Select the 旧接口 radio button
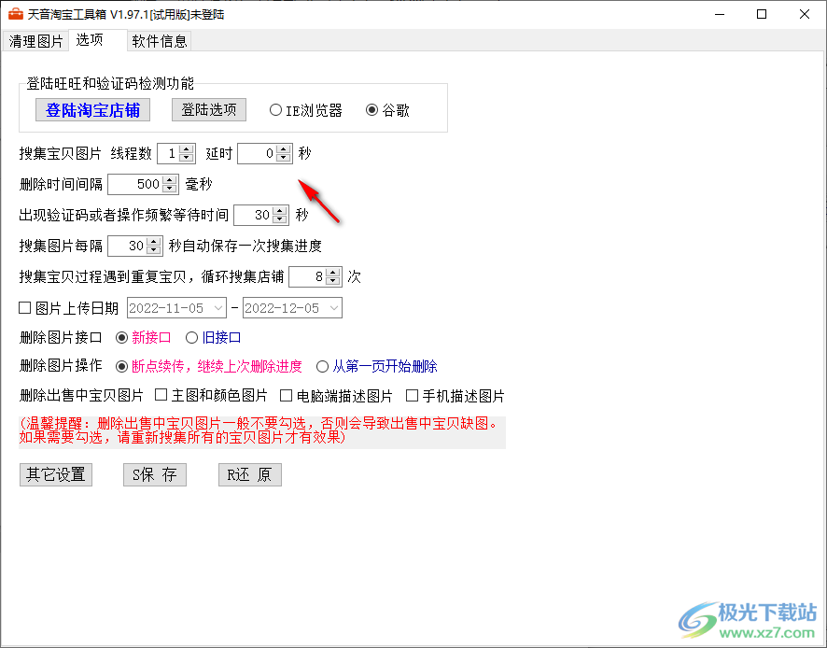The width and height of the screenshot is (827, 648). (191, 338)
